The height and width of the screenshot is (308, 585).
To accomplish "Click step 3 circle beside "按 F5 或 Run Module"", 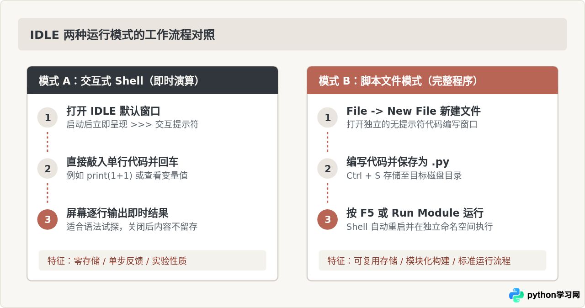I will [328, 220].
